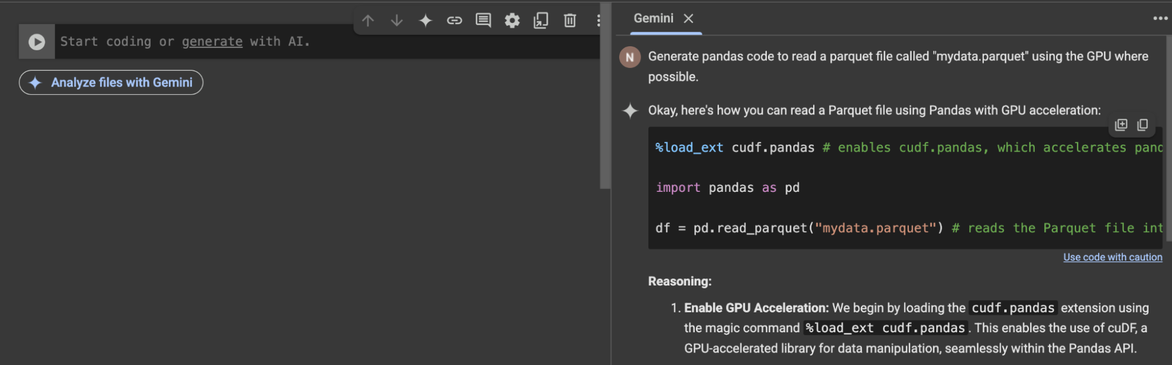This screenshot has height=365, width=1172.
Task: Copy the generated code snippet
Action: tap(1143, 125)
